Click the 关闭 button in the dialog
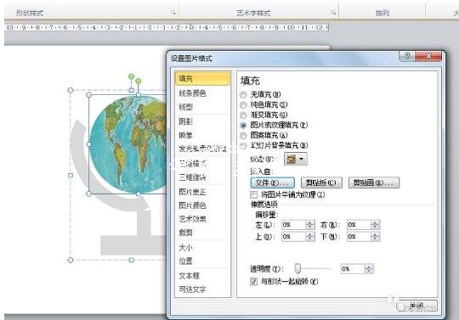 click(x=417, y=306)
